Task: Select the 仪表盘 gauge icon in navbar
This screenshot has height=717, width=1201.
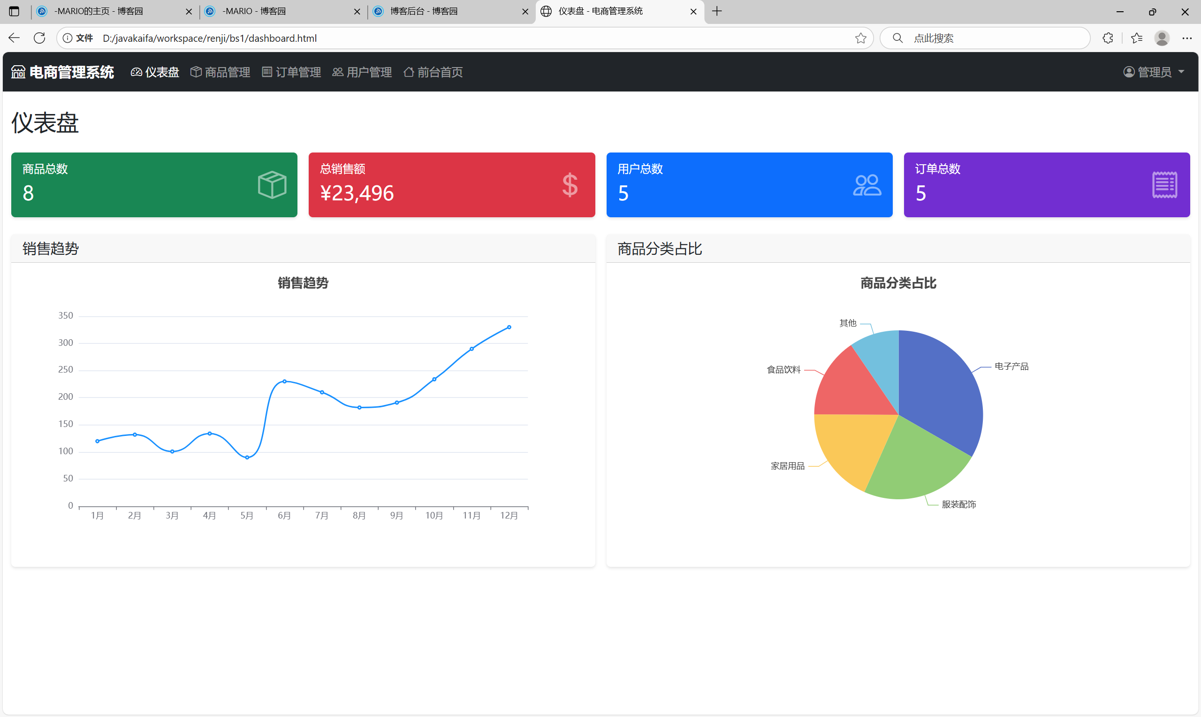Action: pyautogui.click(x=137, y=71)
